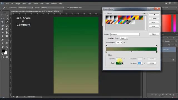The height and width of the screenshot is (100, 178).
Task: Change the screen mode
Action: click(7, 57)
